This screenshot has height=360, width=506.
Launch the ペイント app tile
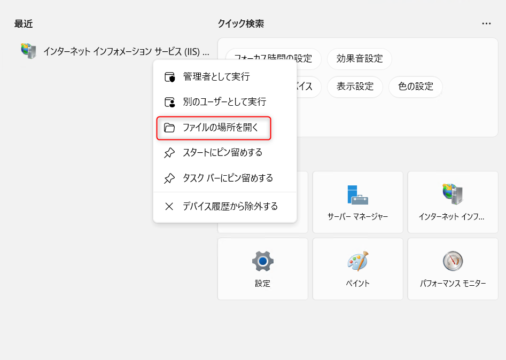coord(357,269)
